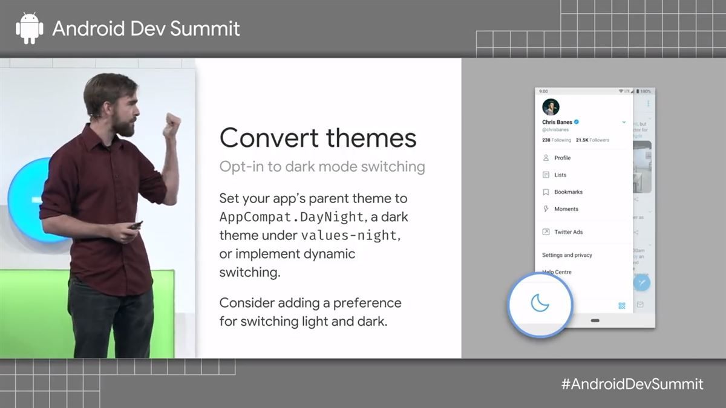Tap the messages envelope icon

[x=640, y=305]
